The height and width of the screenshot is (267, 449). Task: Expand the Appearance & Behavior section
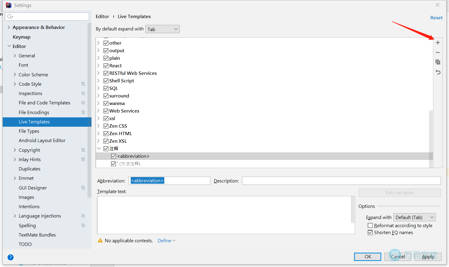coord(9,27)
